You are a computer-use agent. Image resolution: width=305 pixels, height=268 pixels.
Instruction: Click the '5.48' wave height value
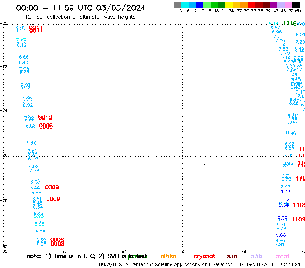pos(273,24)
